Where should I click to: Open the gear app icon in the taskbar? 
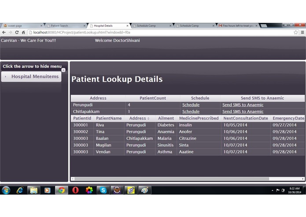(117, 190)
